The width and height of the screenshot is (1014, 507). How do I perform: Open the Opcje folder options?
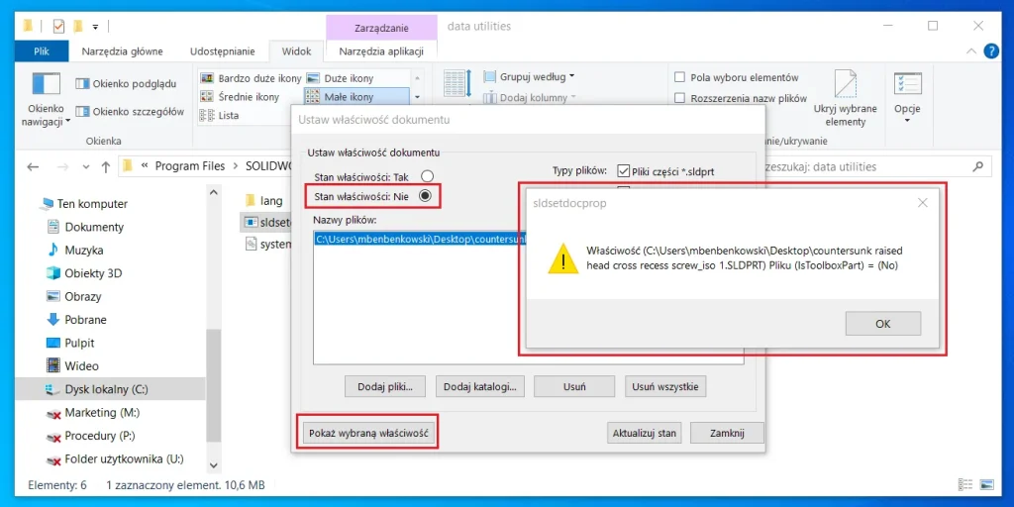[x=907, y=97]
